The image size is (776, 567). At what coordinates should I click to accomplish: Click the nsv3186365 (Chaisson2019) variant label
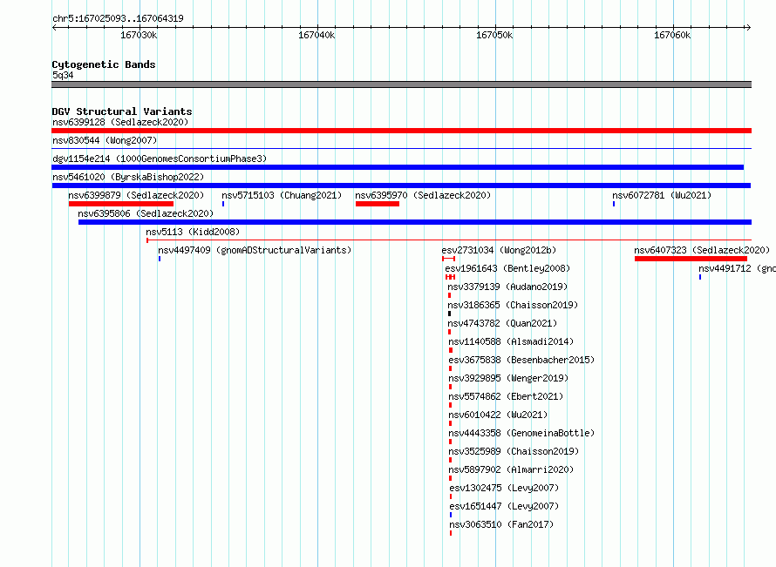513,305
